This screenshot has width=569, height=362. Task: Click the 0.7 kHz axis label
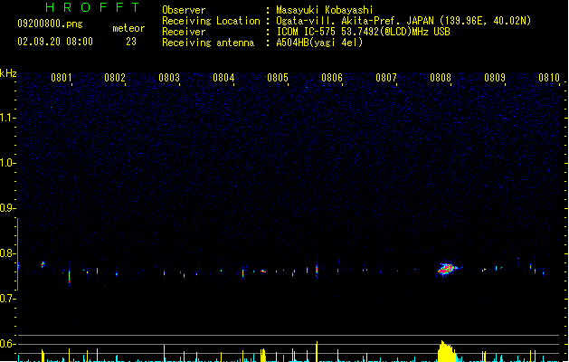point(7,299)
